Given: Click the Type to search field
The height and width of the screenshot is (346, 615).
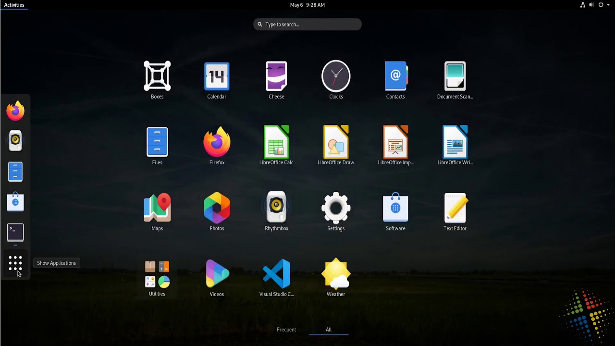Looking at the screenshot, I should (307, 24).
